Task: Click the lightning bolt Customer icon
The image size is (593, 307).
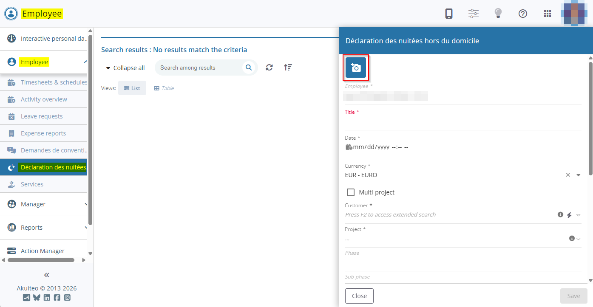Action: pos(569,215)
